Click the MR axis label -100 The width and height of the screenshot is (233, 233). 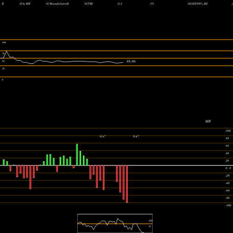(x=228, y=206)
